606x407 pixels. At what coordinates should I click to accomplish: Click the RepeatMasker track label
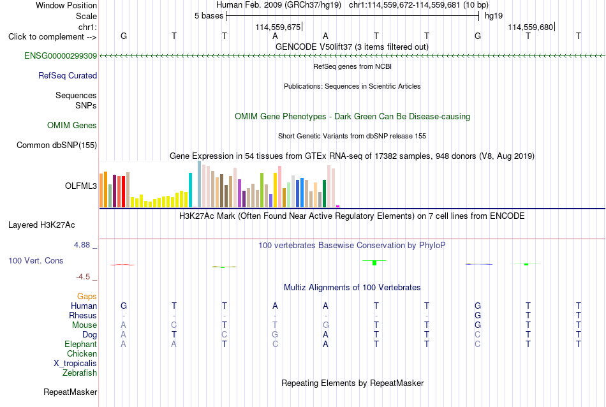point(70,392)
